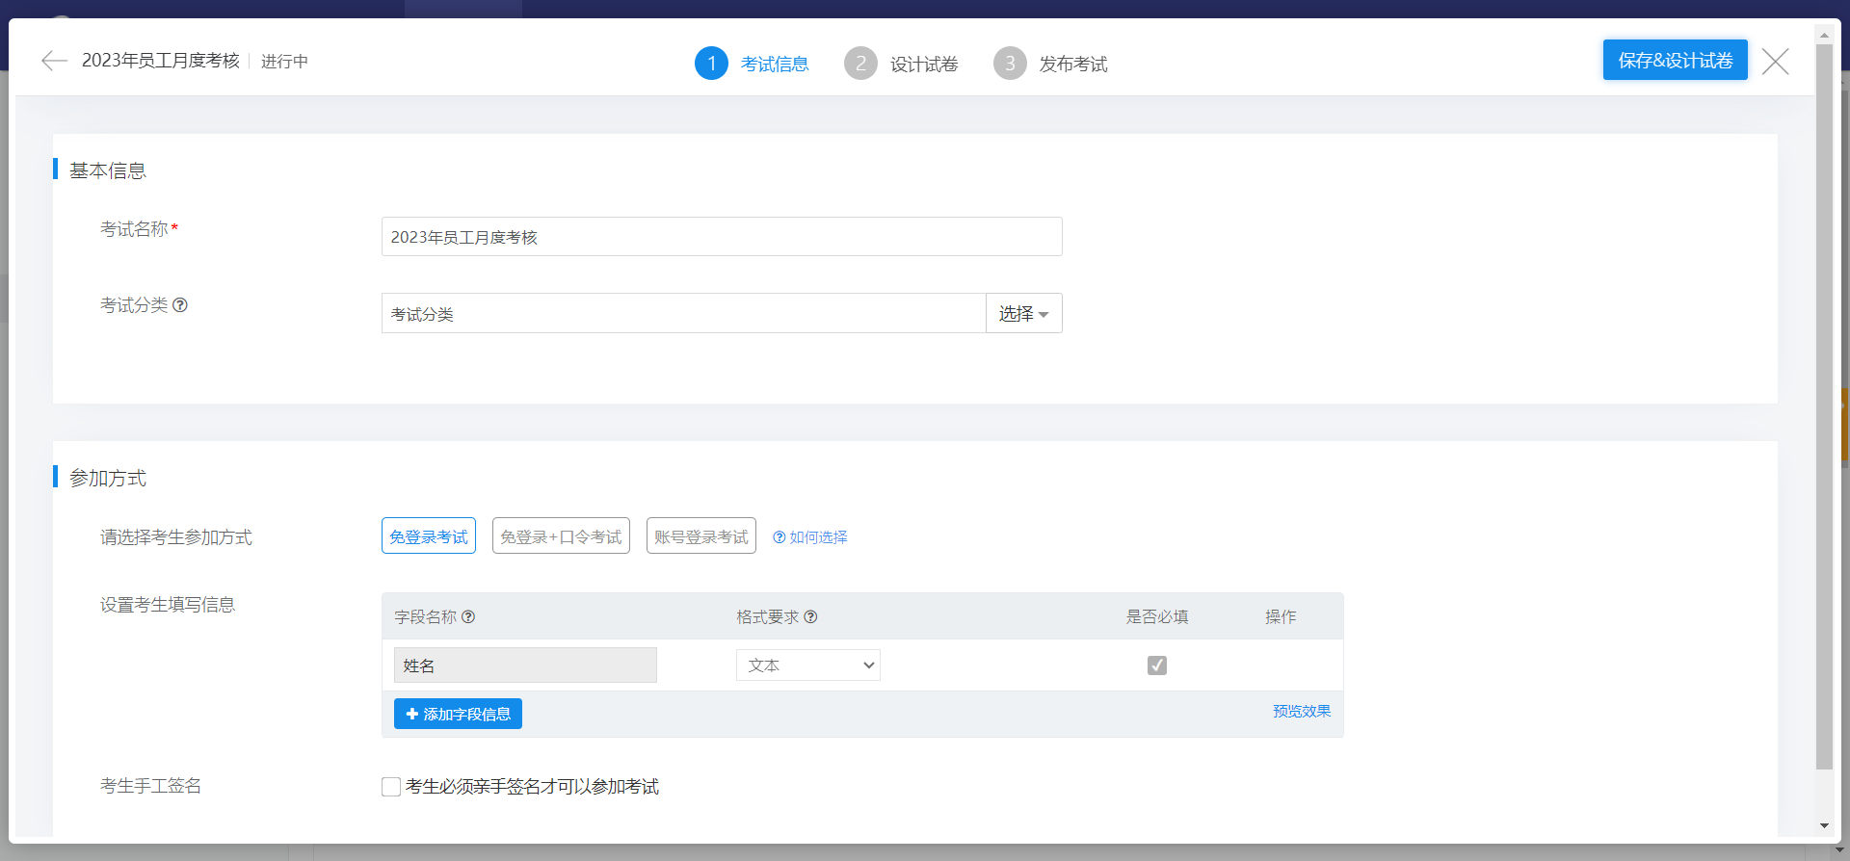1850x861 pixels.
Task: Expand the 文本 format dropdown
Action: pyautogui.click(x=808, y=665)
